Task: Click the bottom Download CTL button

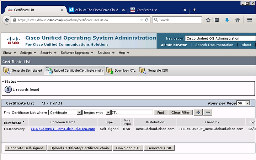Action: click(x=128, y=148)
